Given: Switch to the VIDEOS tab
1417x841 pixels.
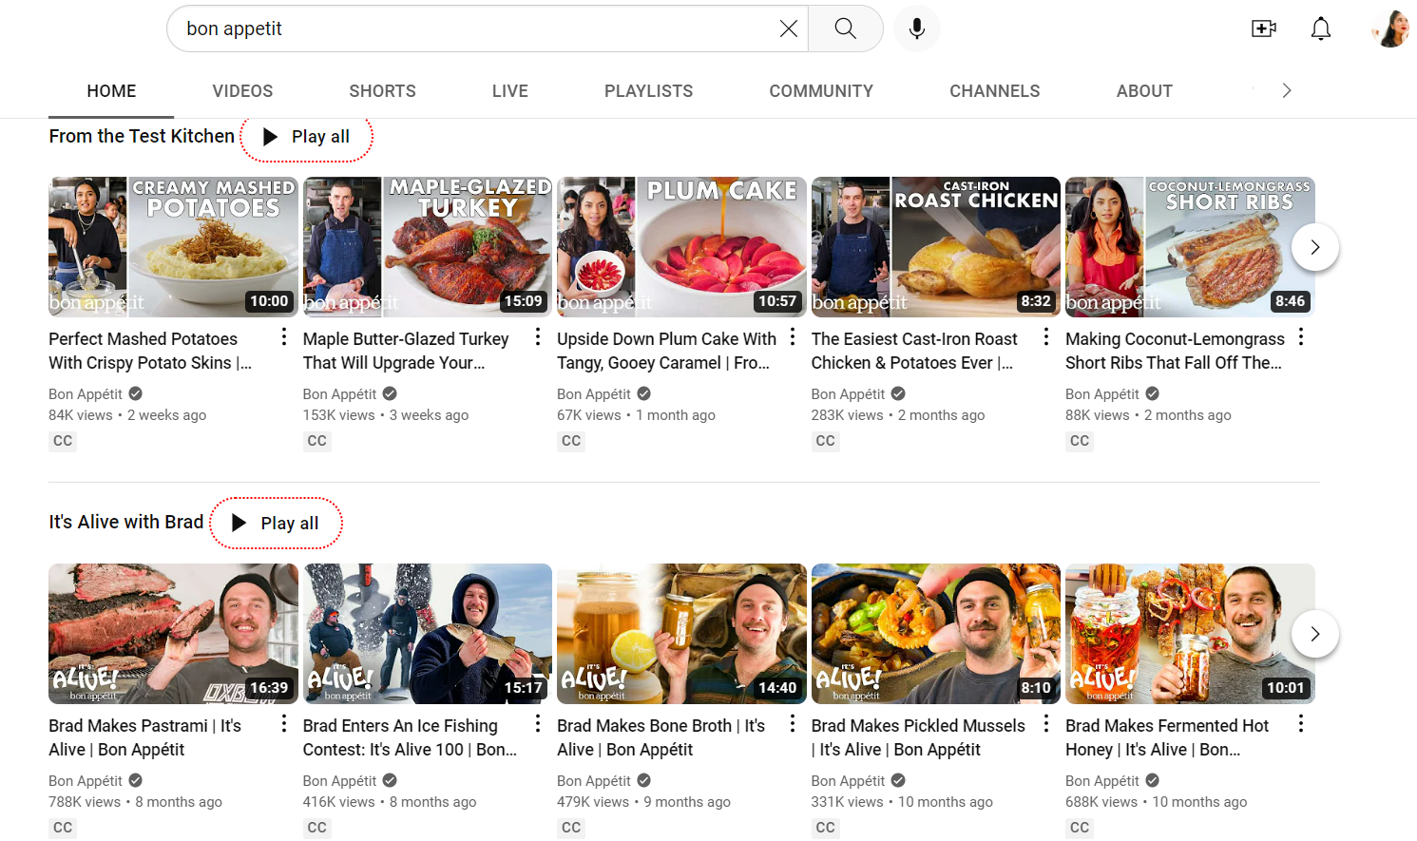Looking at the screenshot, I should tap(242, 91).
